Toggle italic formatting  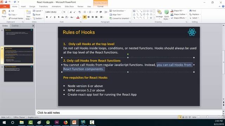pyautogui.click(x=51, y=17)
